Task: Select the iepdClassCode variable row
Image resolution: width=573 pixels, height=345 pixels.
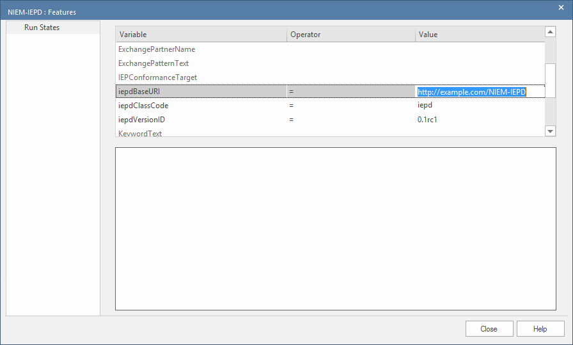Action: (x=143, y=106)
